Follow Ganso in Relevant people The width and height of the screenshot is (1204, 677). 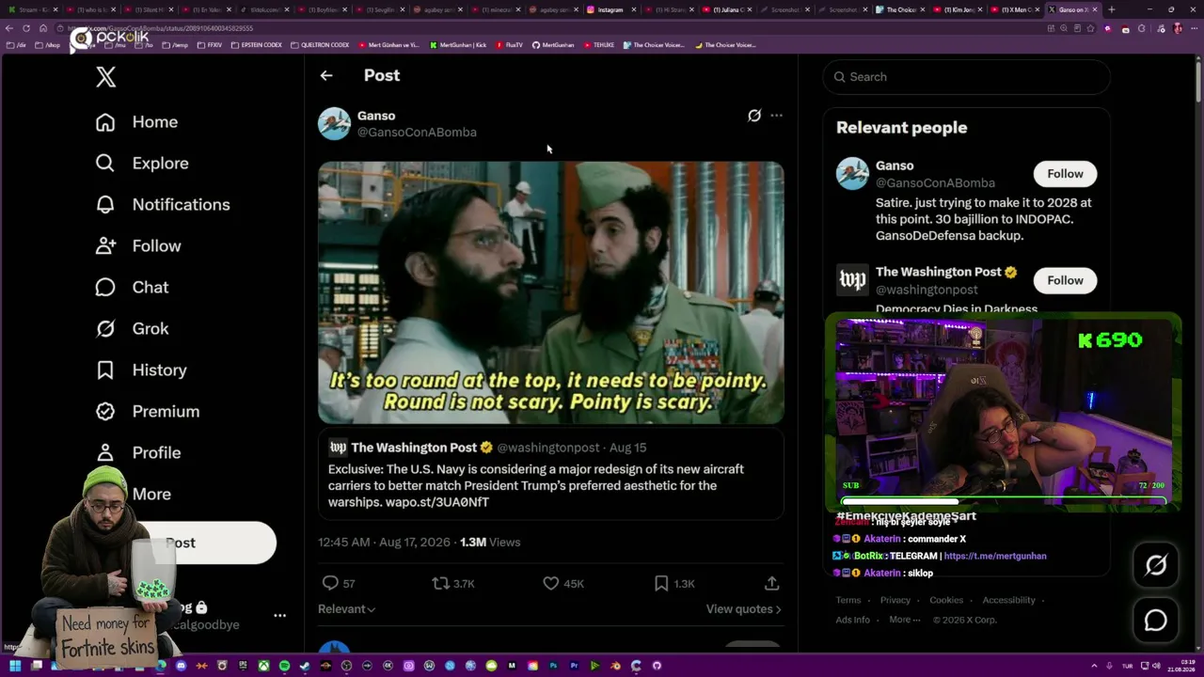pyautogui.click(x=1065, y=174)
